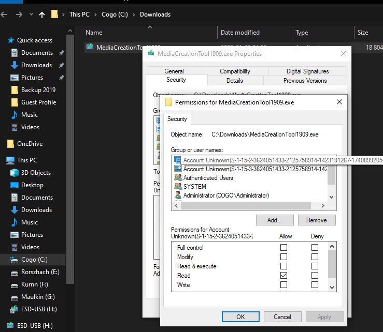Select Cogo (C:) drive icon
This screenshot has height=332, width=383.
pyautogui.click(x=15, y=260)
